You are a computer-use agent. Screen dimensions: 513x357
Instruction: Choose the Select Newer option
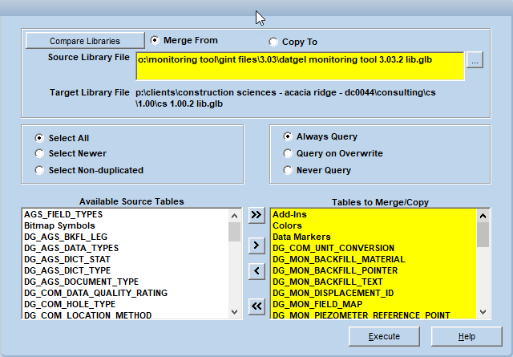point(39,153)
